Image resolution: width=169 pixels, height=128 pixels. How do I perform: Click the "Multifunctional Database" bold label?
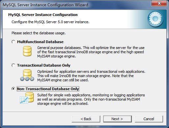(40, 42)
